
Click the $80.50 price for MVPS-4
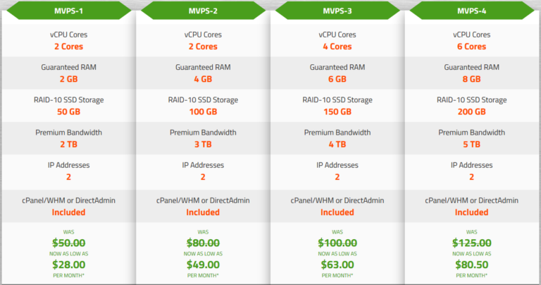472,265
